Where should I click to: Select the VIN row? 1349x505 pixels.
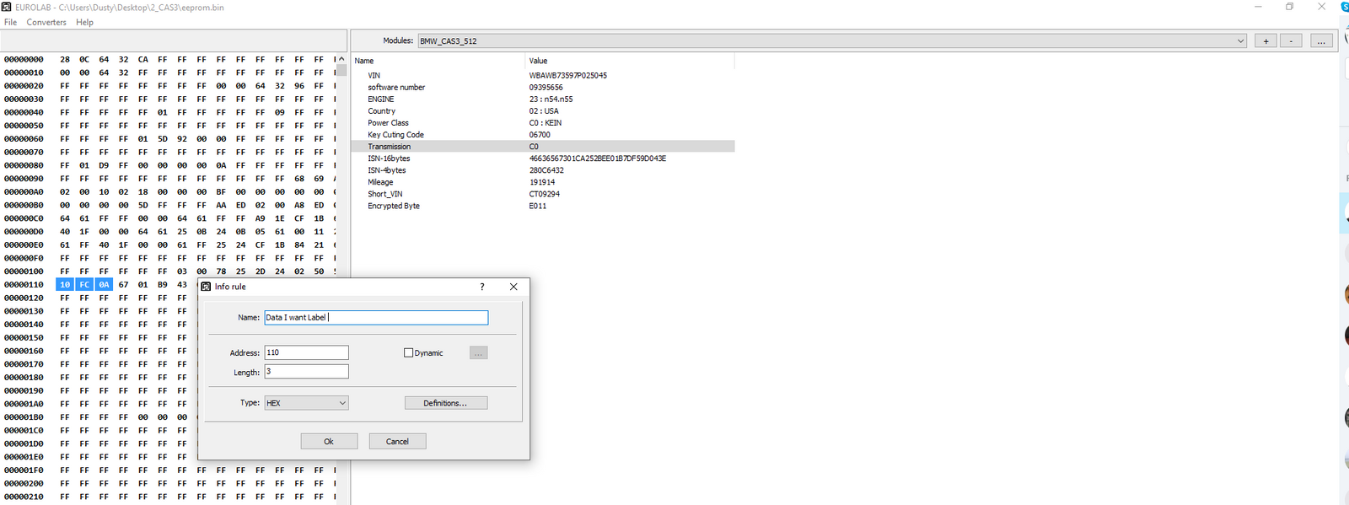point(543,75)
